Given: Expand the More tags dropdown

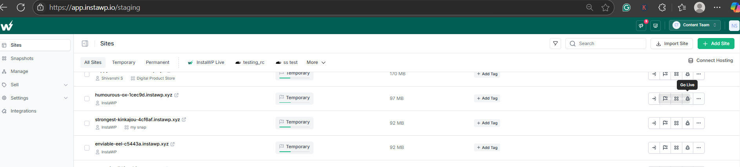Looking at the screenshot, I should [x=316, y=62].
